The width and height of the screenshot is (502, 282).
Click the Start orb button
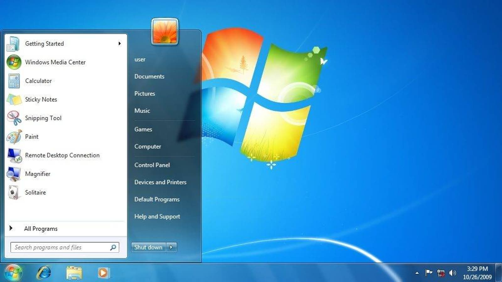coord(13,273)
